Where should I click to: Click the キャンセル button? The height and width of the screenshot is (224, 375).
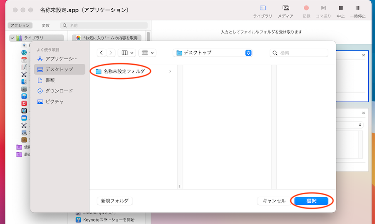pyautogui.click(x=274, y=201)
